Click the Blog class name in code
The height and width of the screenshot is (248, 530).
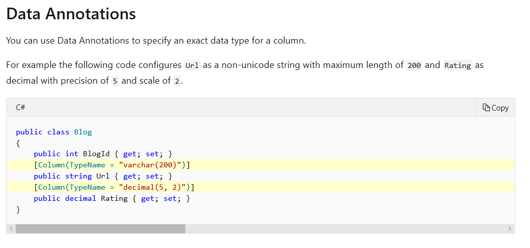pos(83,132)
